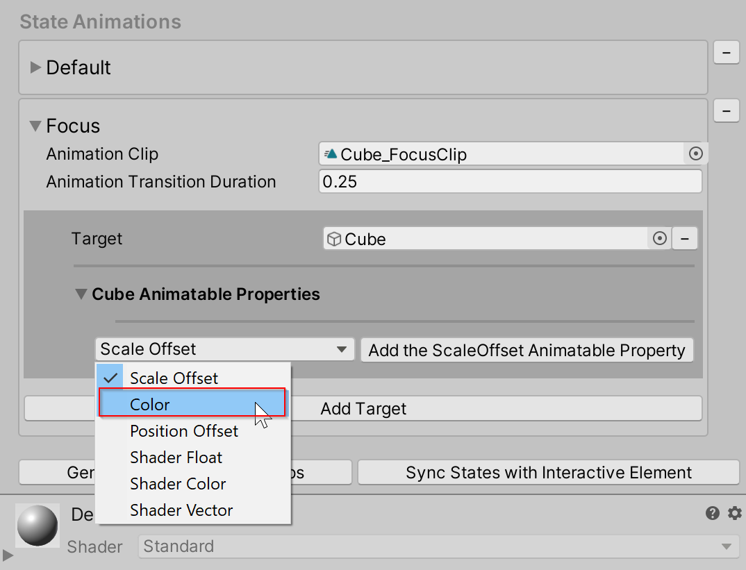
Task: Click the material help question-mark icon
Action: point(712,513)
